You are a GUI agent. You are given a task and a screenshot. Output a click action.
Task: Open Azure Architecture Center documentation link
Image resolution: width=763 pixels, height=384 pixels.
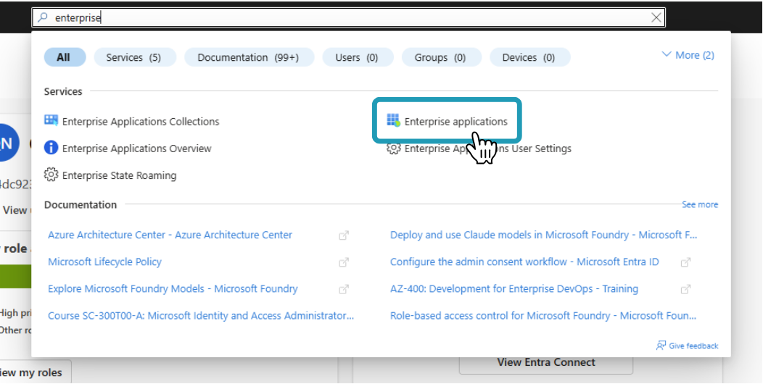170,235
